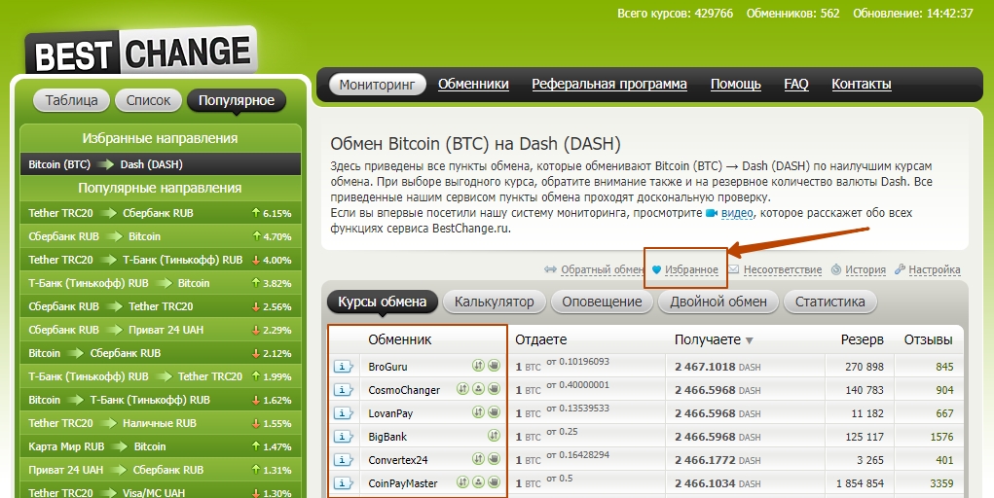This screenshot has height=498, width=994.
Task: Open the LovanPay info icon
Action: [343, 413]
